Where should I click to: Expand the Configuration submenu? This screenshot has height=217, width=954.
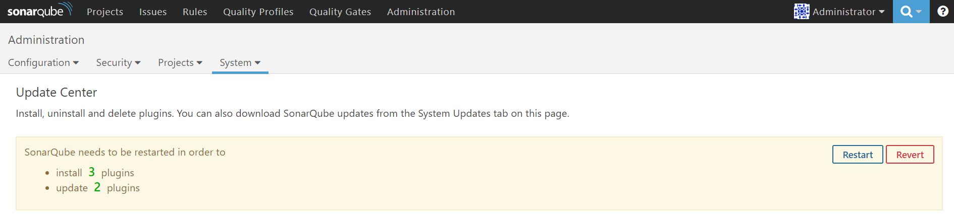(x=43, y=62)
